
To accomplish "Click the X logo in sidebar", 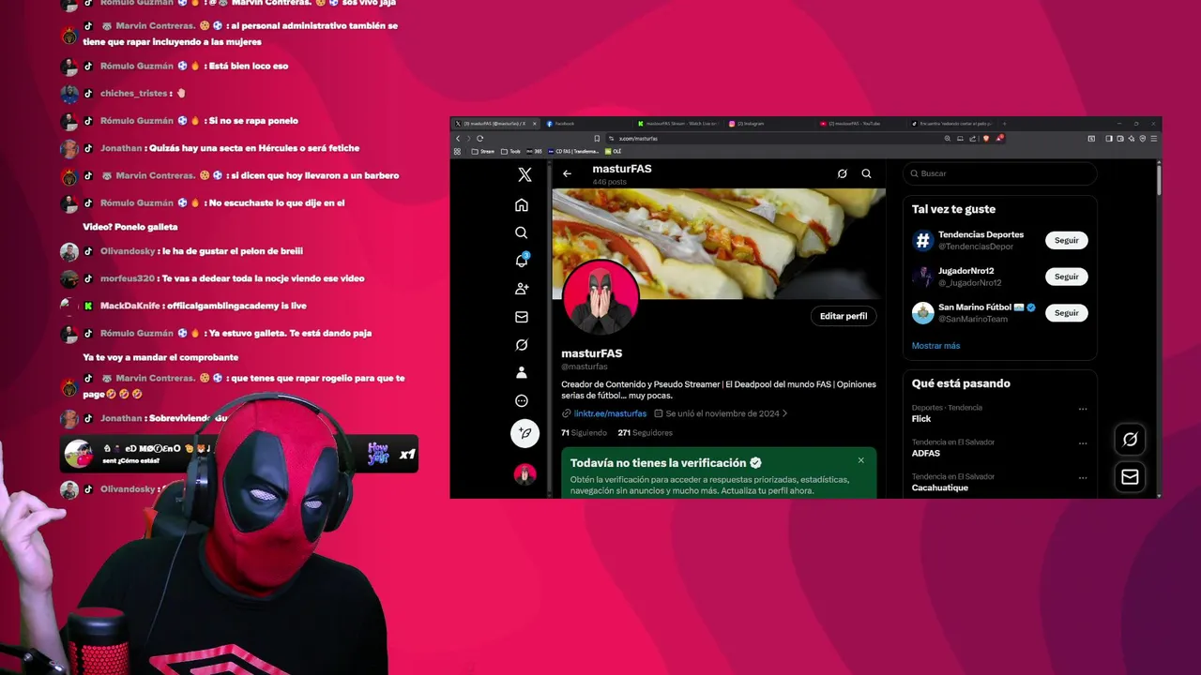I will tap(524, 174).
